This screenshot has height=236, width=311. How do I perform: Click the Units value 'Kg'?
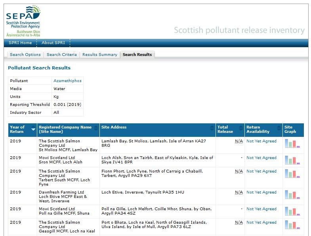click(56, 97)
